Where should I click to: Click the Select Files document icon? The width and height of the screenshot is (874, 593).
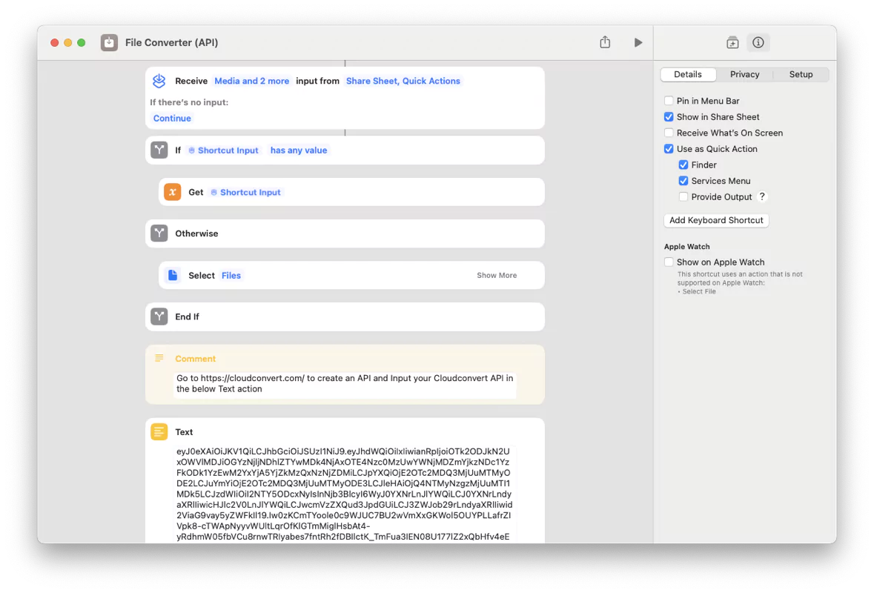pos(172,275)
